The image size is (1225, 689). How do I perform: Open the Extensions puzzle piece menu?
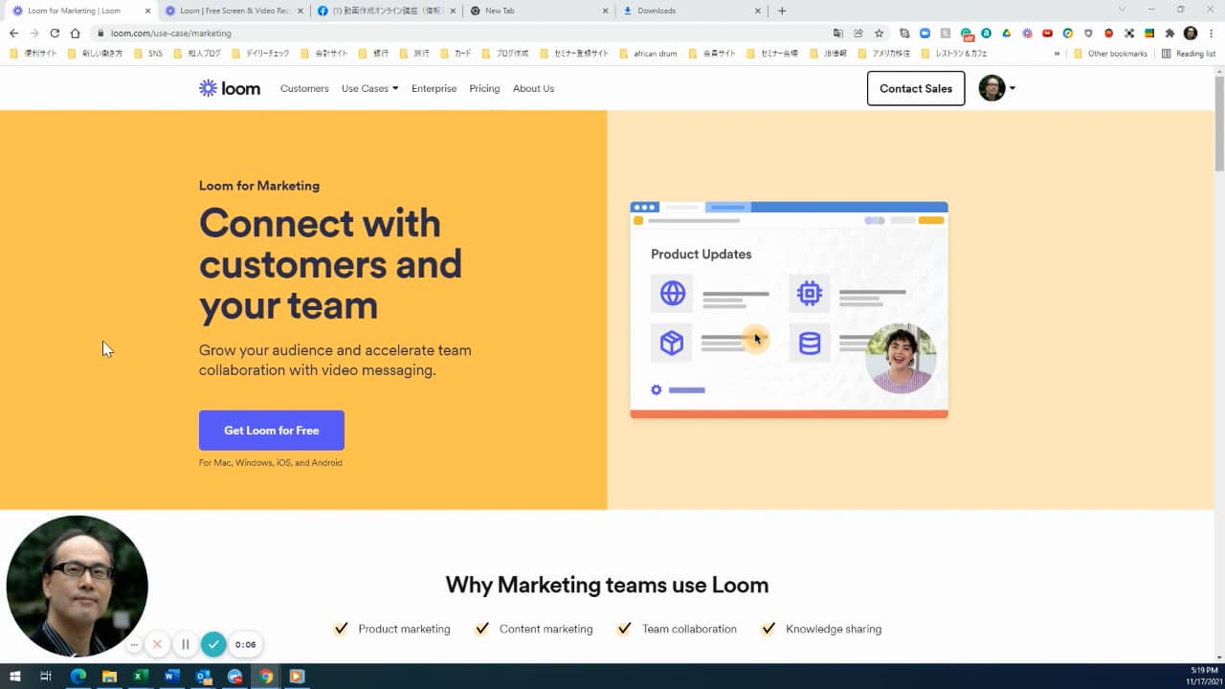tap(1169, 33)
